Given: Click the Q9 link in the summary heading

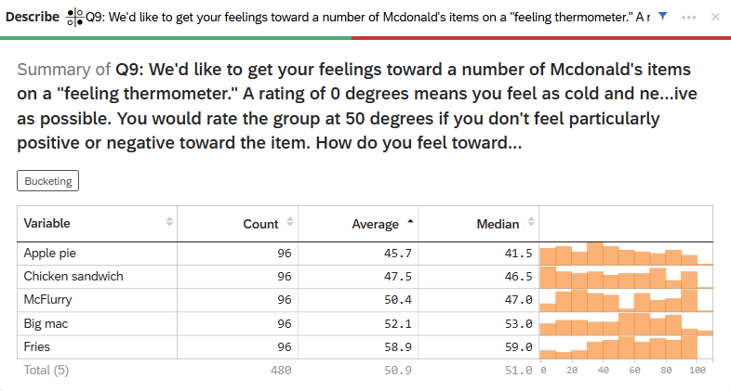Looking at the screenshot, I should click(x=127, y=70).
